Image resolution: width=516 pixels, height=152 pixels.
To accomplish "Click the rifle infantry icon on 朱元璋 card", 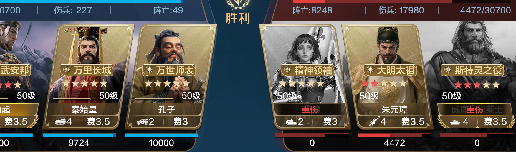I will point(374,121).
